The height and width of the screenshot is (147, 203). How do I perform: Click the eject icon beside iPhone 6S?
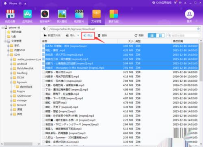pos(25,4)
